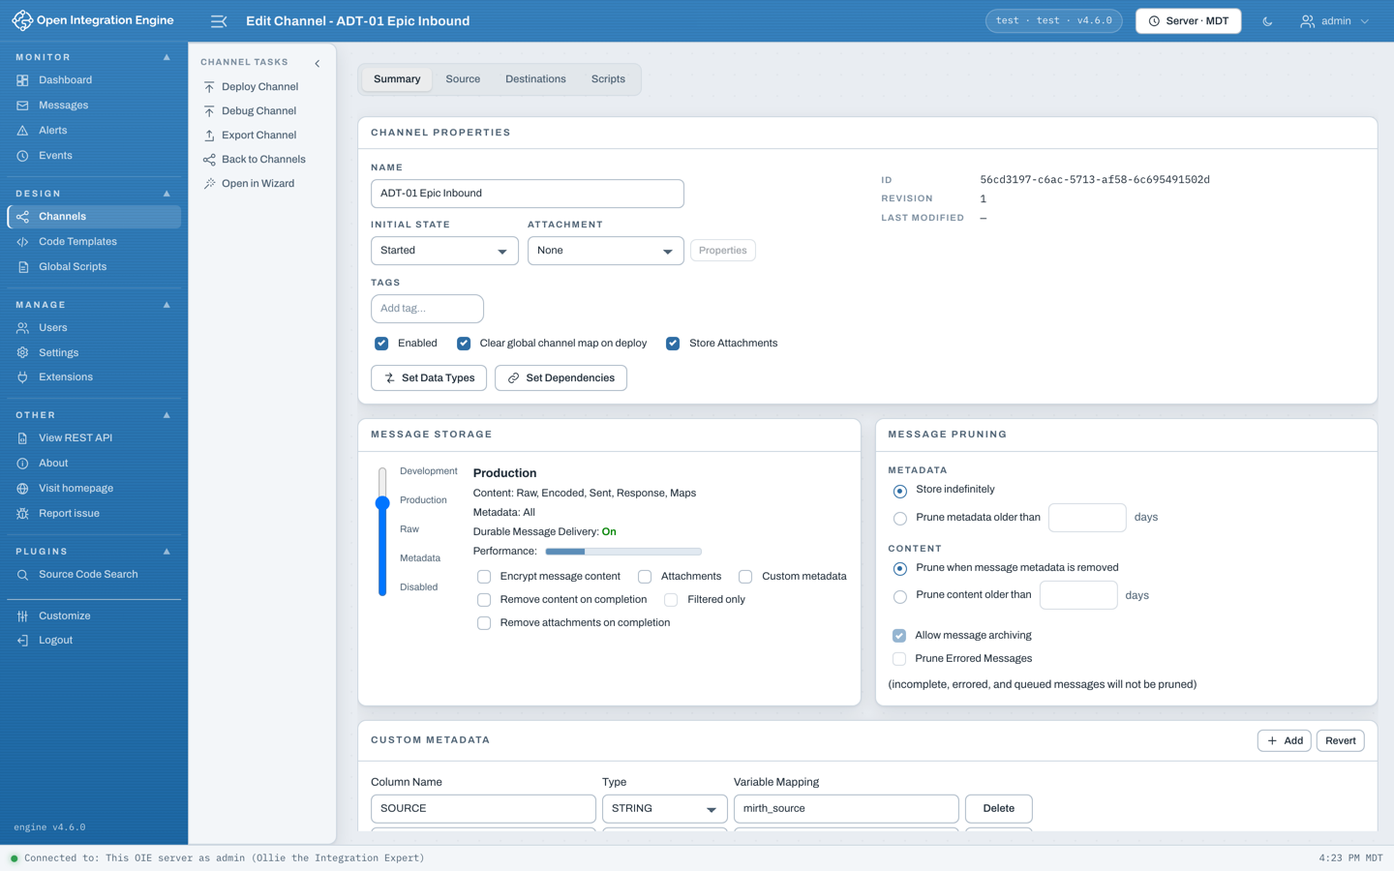The width and height of the screenshot is (1394, 871).
Task: Open Global Scripts document icon
Action: [x=22, y=267]
